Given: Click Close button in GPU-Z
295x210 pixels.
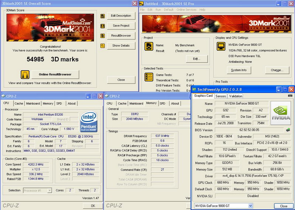Looking at the screenshot, I should tap(284, 206).
